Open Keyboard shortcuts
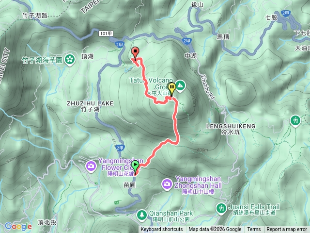This screenshot has height=233, width=310. (161, 230)
